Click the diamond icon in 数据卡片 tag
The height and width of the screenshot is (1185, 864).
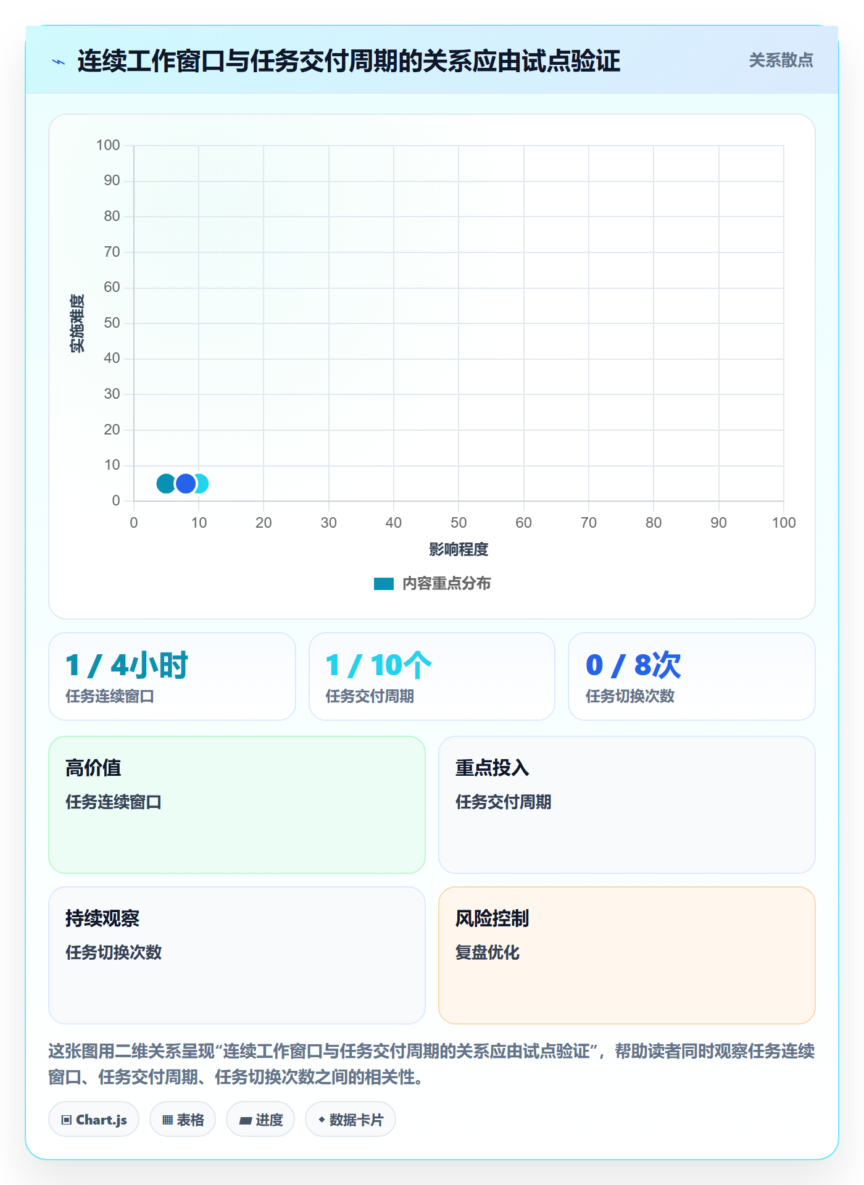[322, 1120]
